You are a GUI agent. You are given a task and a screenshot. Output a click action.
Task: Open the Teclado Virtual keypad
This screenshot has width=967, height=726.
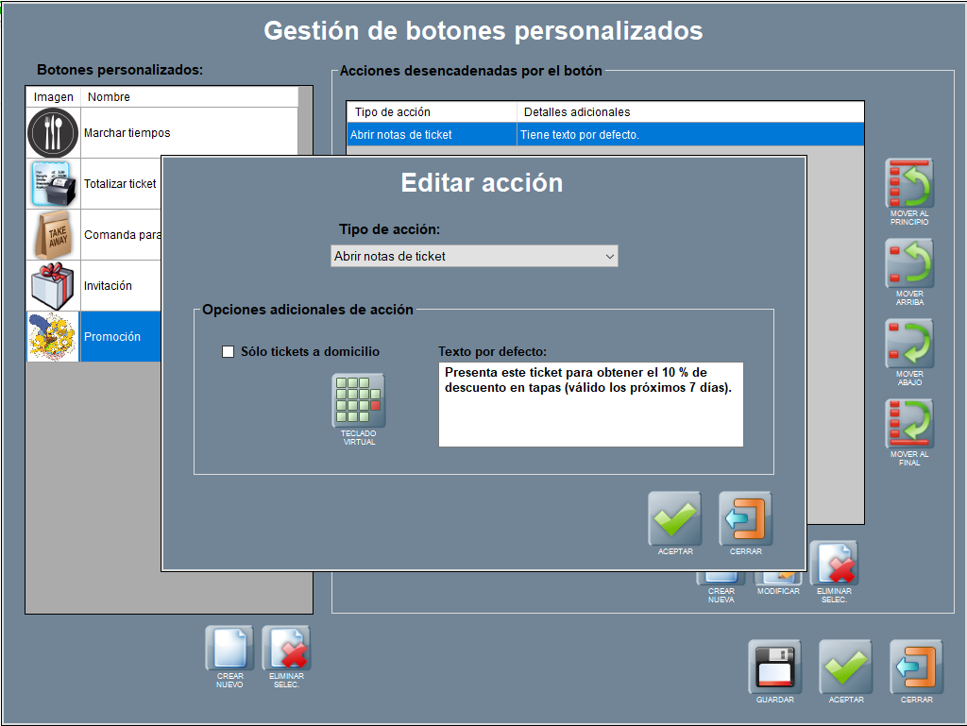(x=358, y=401)
